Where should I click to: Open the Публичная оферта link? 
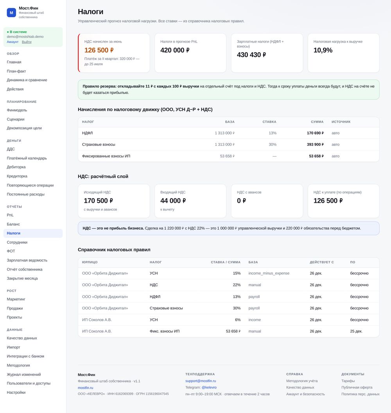[357, 388]
